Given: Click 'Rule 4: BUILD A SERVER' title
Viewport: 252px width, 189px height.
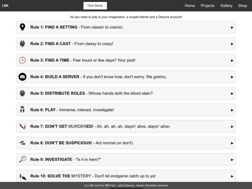Looking at the screenshot, I should pyautogui.click(x=55, y=77).
